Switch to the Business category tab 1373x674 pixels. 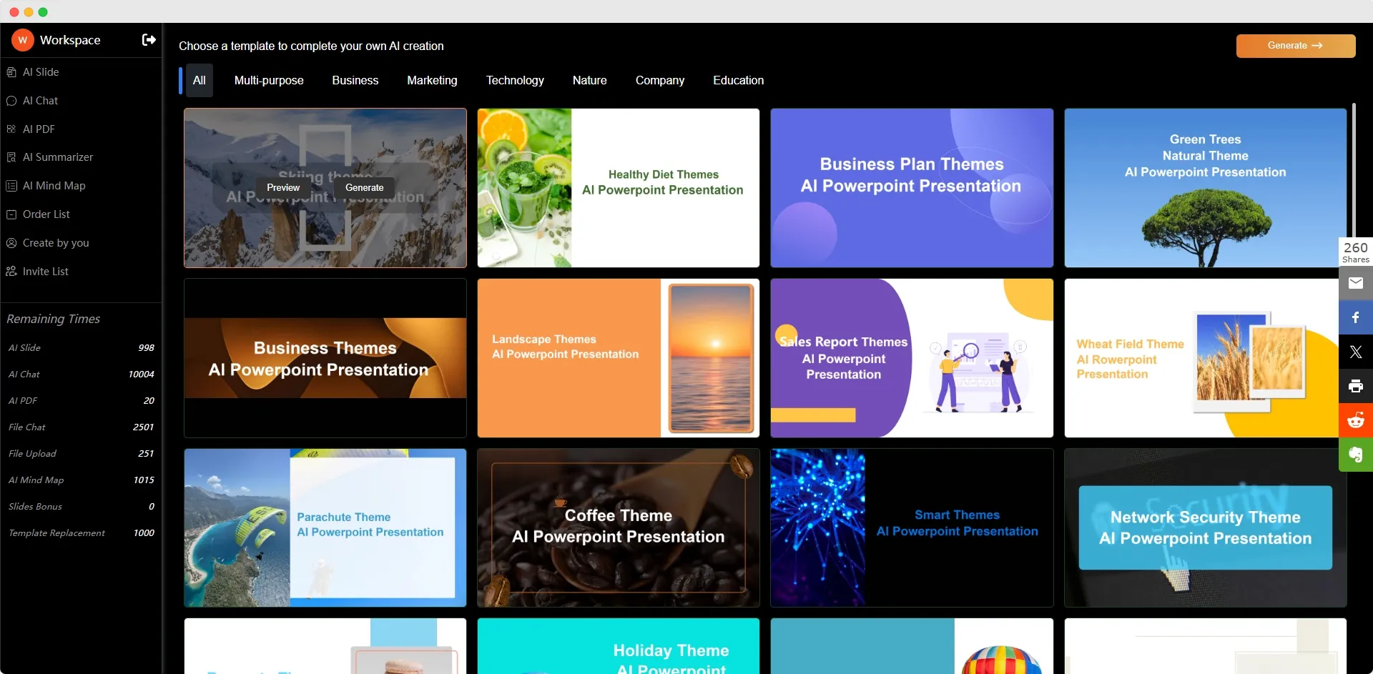[355, 81]
